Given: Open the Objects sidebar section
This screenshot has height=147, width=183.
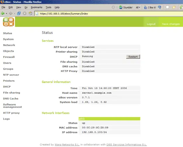Looking at the screenshot, I should click(x=8, y=51).
